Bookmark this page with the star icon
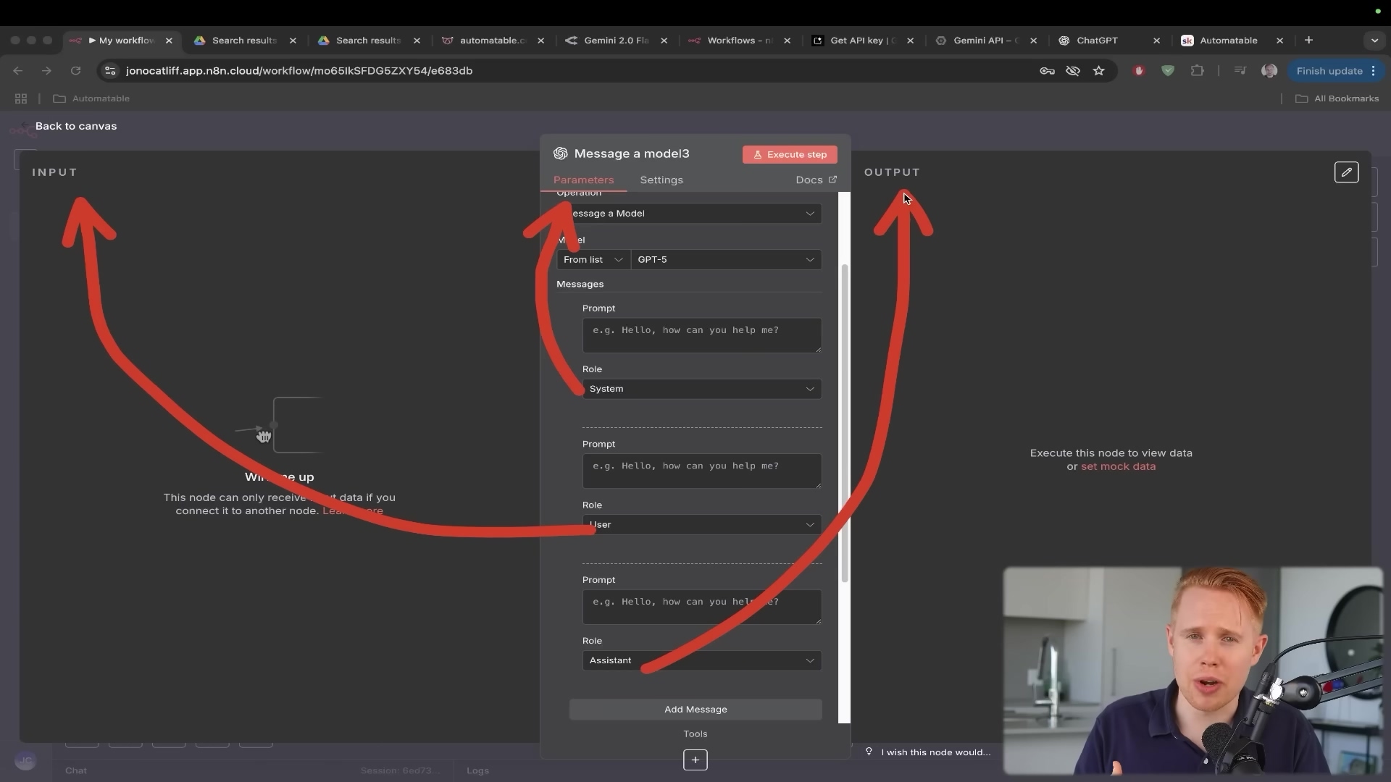1391x782 pixels. [1099, 71]
